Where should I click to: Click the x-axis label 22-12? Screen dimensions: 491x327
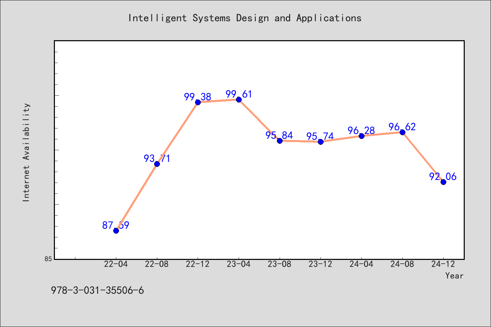[x=198, y=264]
